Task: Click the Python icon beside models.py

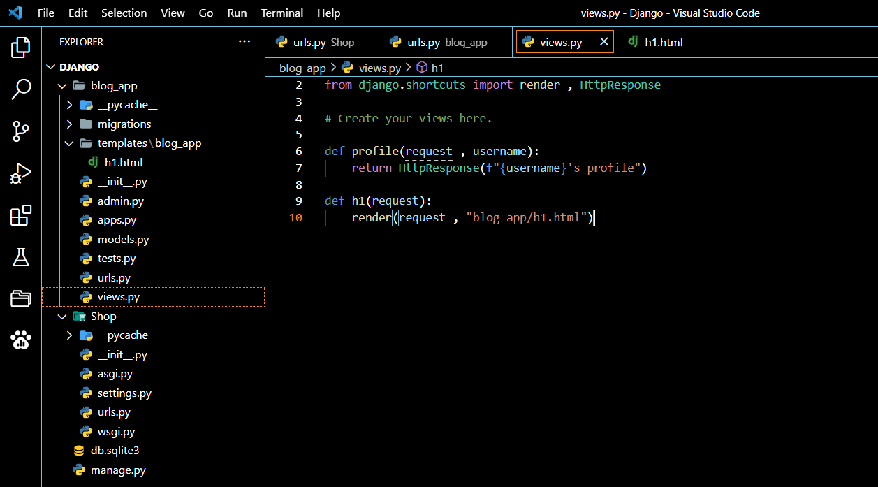Action: pos(86,239)
